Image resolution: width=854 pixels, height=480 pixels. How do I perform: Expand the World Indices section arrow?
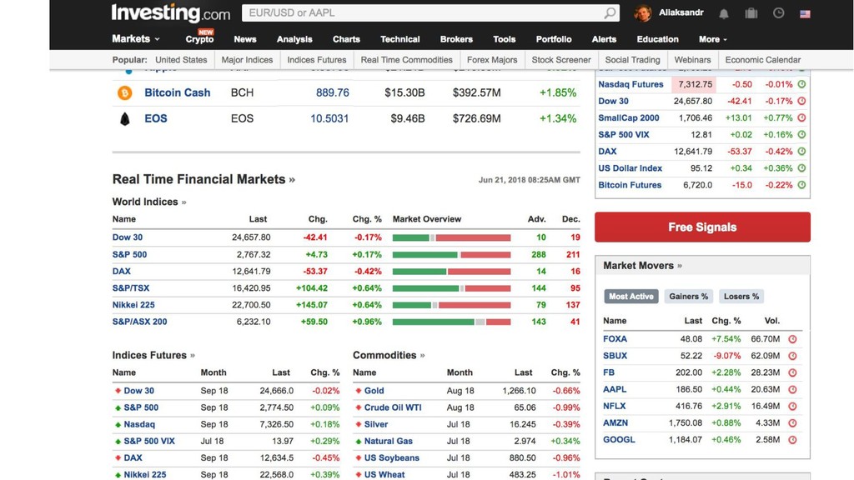(x=183, y=202)
